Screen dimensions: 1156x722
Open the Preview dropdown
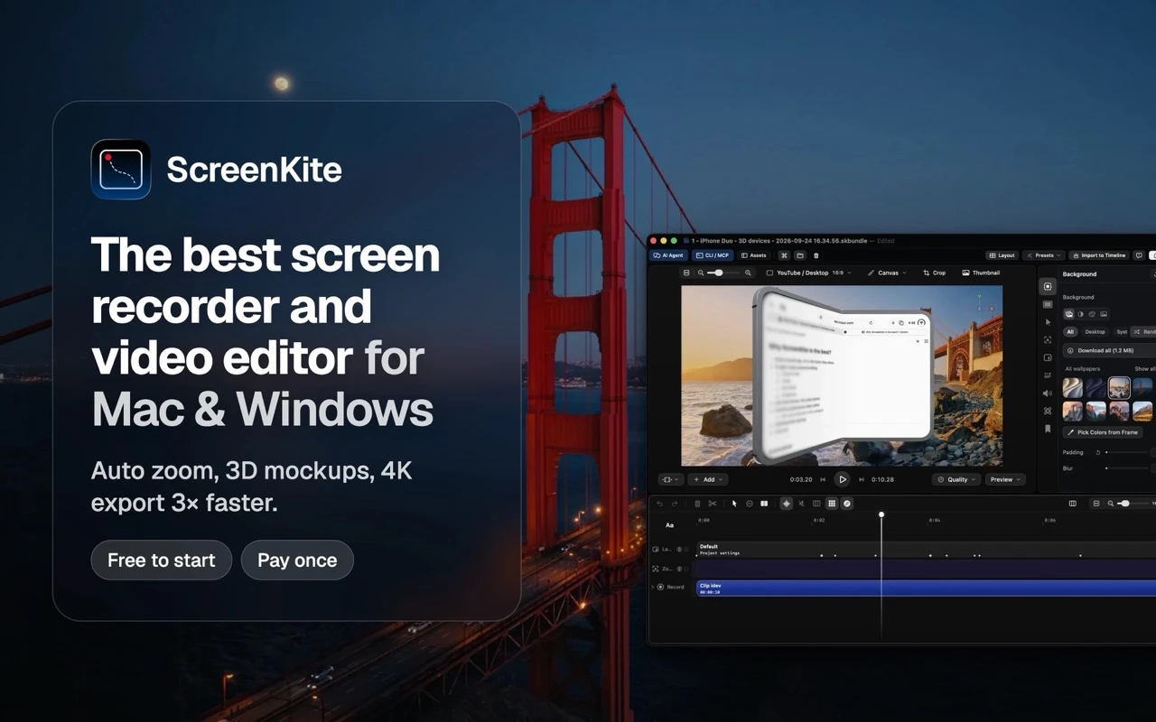[x=1005, y=479]
